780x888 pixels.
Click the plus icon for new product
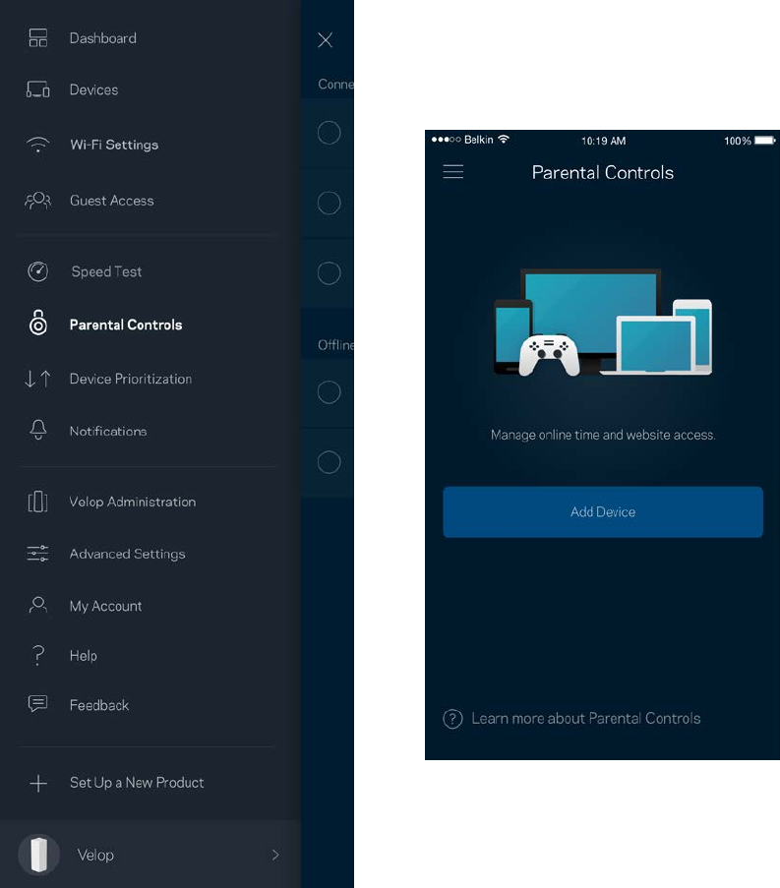tap(38, 783)
